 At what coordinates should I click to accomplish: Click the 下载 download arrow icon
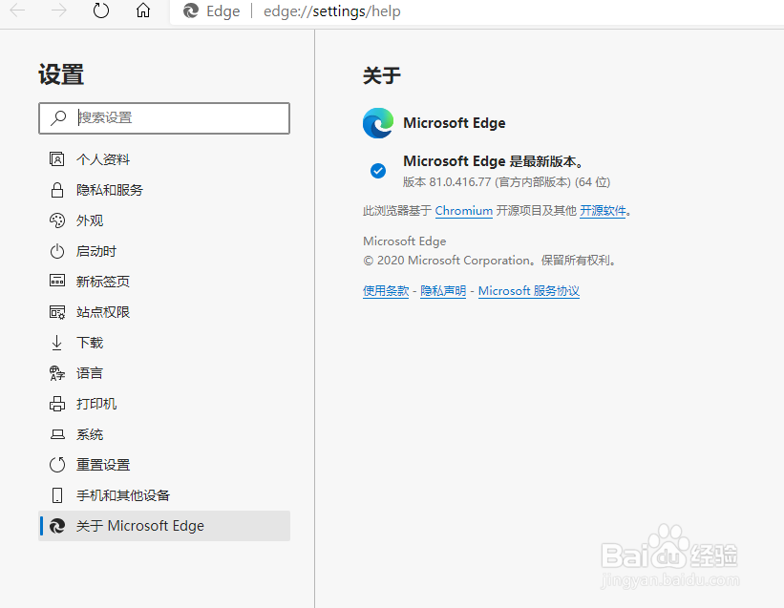pyautogui.click(x=56, y=342)
